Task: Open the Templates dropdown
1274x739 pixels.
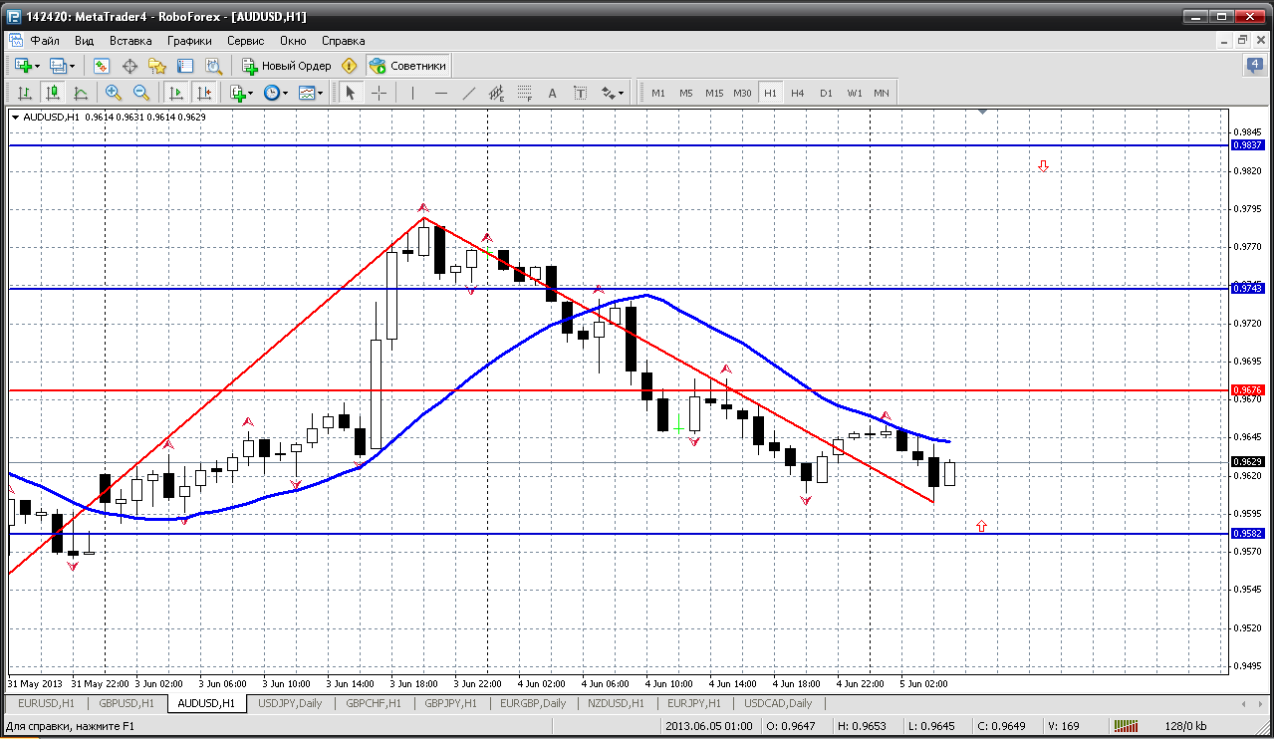Action: (311, 93)
